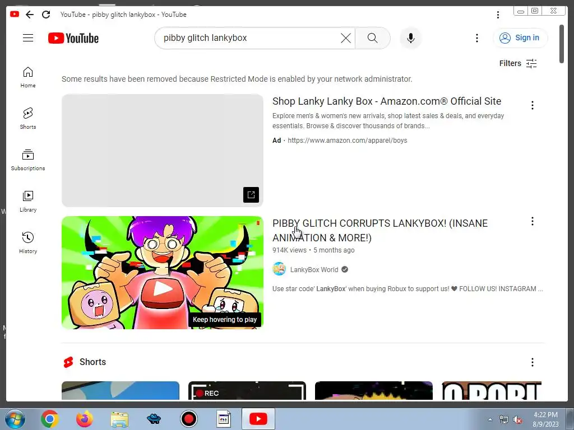
Task: Open Shorts in the sidebar
Action: tap(28, 119)
